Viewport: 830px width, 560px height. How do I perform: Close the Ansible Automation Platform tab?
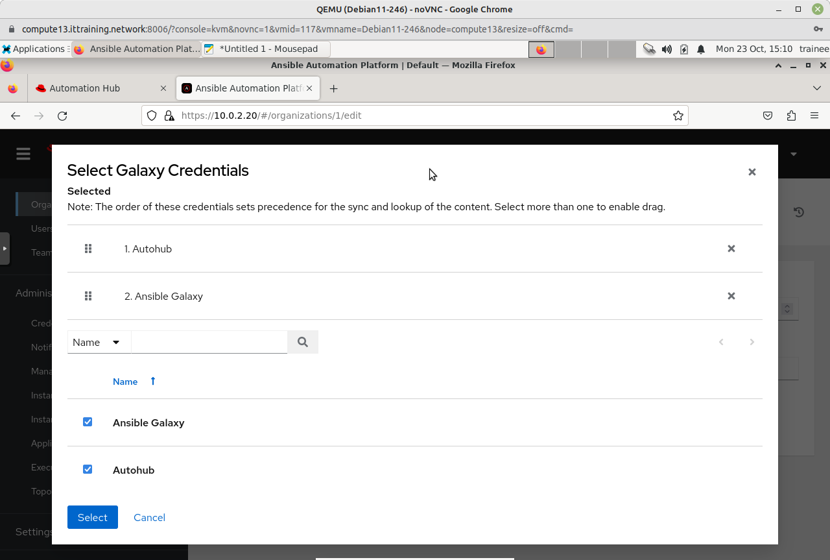[x=309, y=88]
